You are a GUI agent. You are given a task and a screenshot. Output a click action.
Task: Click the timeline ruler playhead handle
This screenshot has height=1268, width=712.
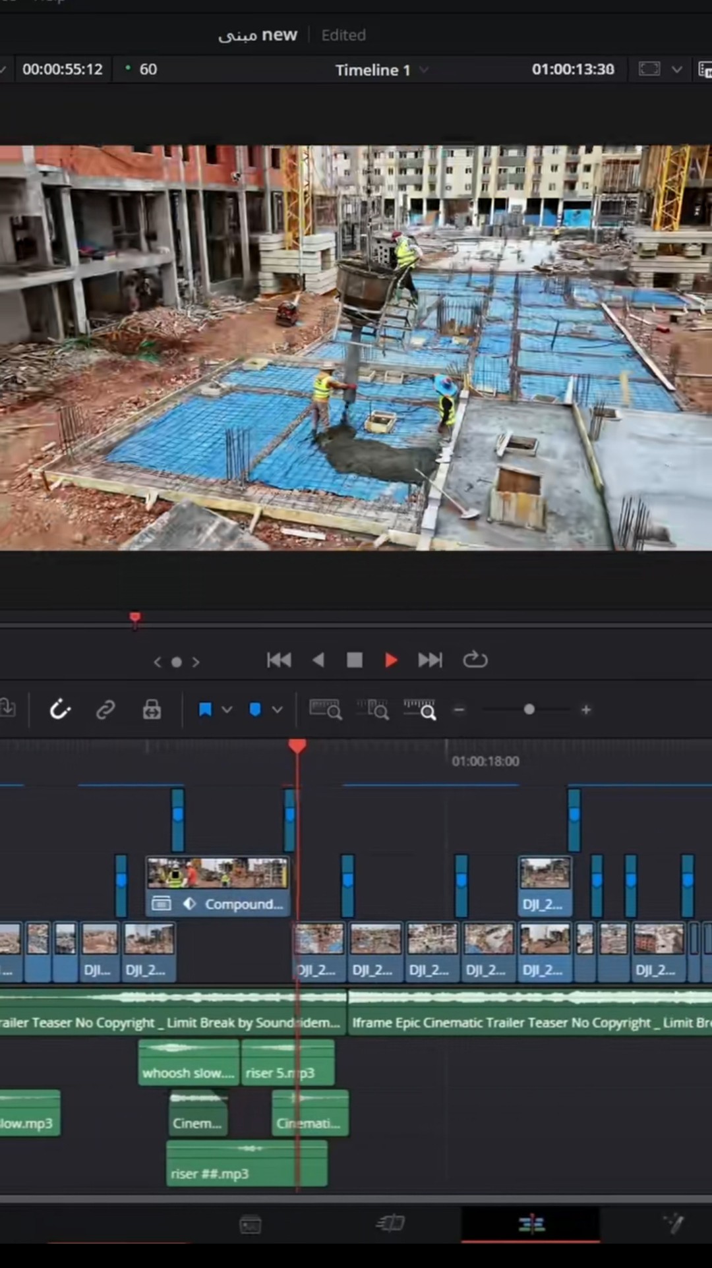click(297, 746)
